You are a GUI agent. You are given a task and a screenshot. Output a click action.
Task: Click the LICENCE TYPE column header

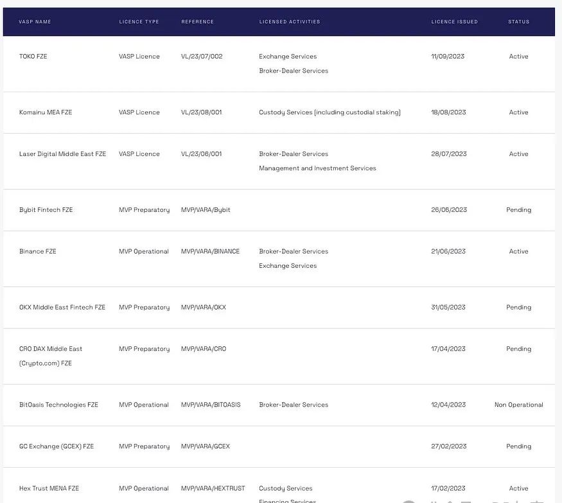[x=139, y=21]
